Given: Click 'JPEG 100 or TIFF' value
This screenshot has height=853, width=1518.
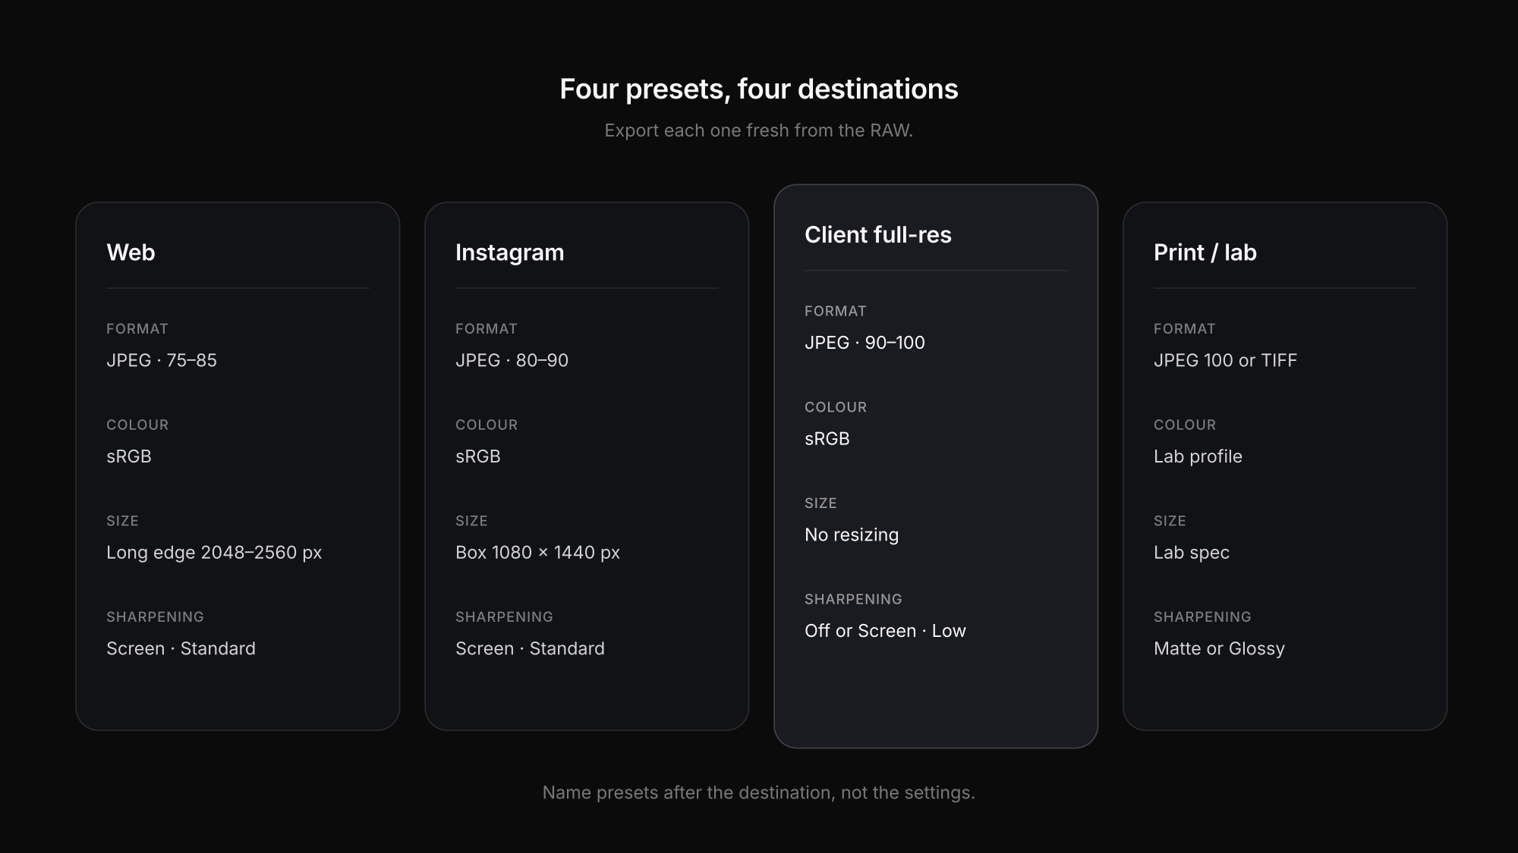Looking at the screenshot, I should 1225,360.
